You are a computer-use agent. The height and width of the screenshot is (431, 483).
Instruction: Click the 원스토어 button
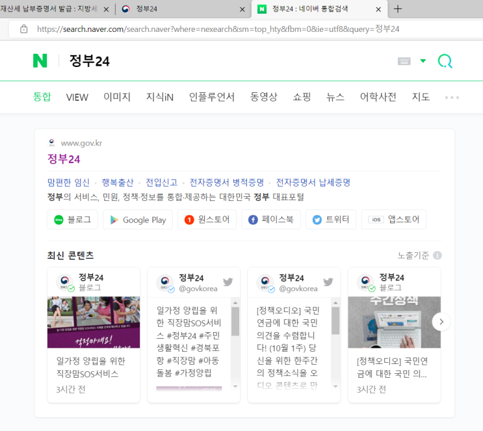coord(207,219)
